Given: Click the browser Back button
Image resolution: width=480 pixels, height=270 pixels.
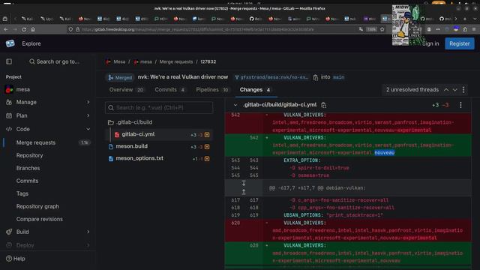Looking at the screenshot, I should (x=6, y=29).
